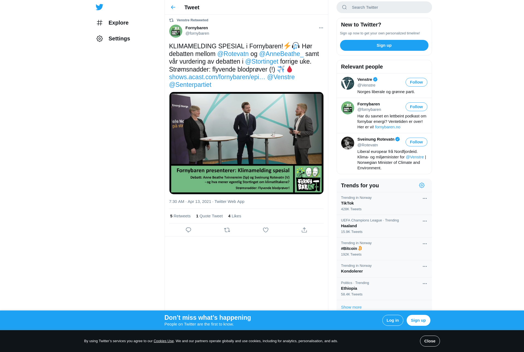The width and height of the screenshot is (524, 352).
Task: Open more options for TikTok trend
Action: tap(425, 199)
